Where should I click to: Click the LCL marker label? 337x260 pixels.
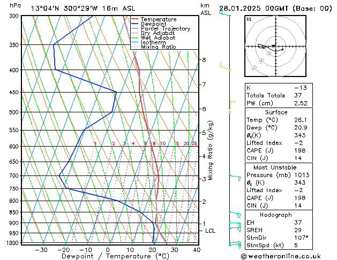(210, 231)
